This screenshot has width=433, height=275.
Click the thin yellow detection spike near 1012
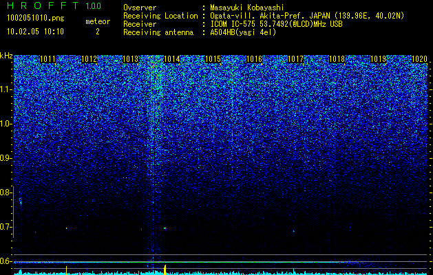pyautogui.click(x=66, y=270)
